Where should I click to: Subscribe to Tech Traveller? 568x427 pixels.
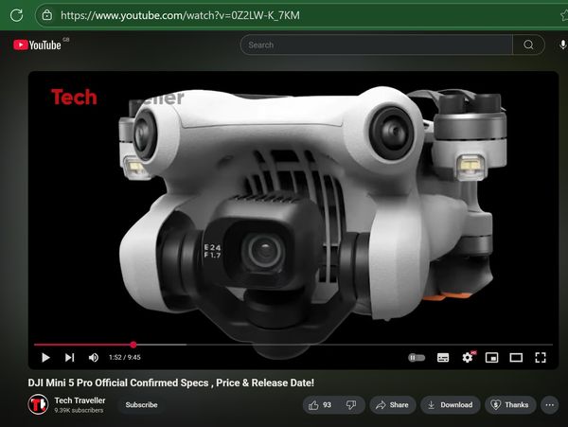141,405
